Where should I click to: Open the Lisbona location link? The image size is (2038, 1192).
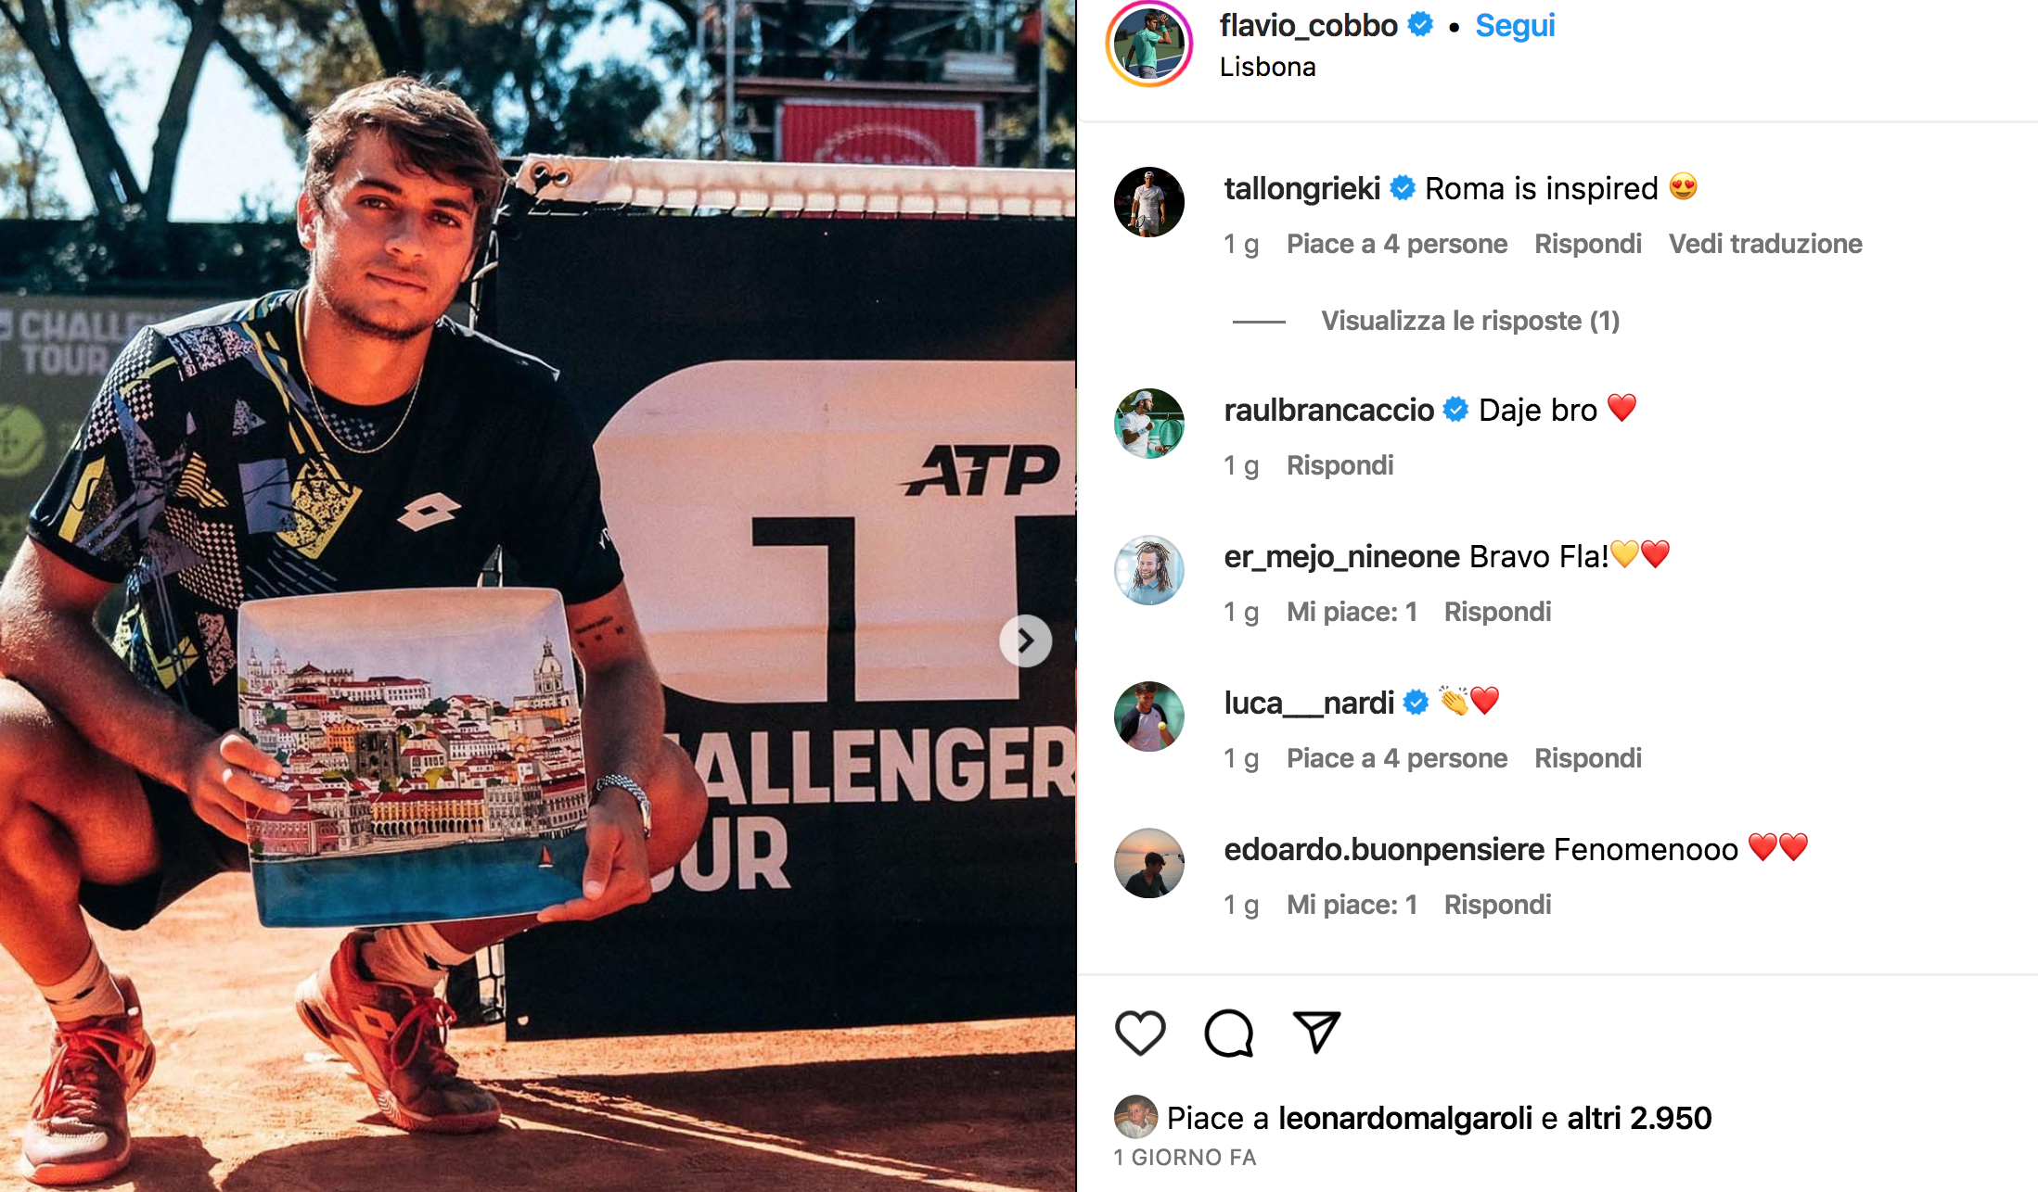coord(1267,67)
